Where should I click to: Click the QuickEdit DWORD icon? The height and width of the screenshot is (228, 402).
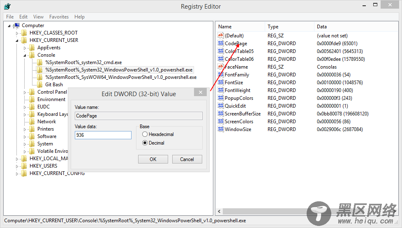click(220, 106)
